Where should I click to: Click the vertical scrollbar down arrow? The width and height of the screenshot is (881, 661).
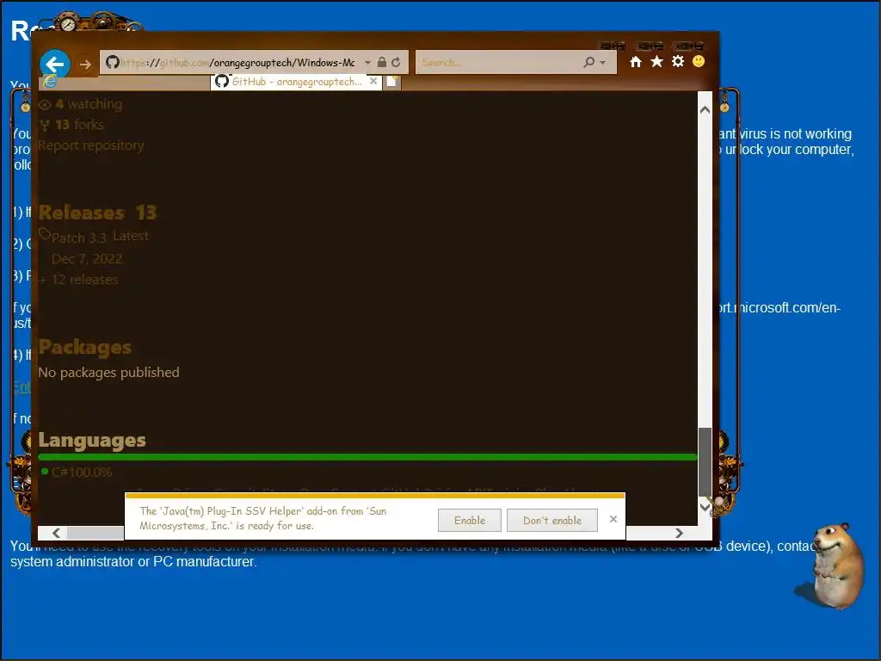point(705,507)
